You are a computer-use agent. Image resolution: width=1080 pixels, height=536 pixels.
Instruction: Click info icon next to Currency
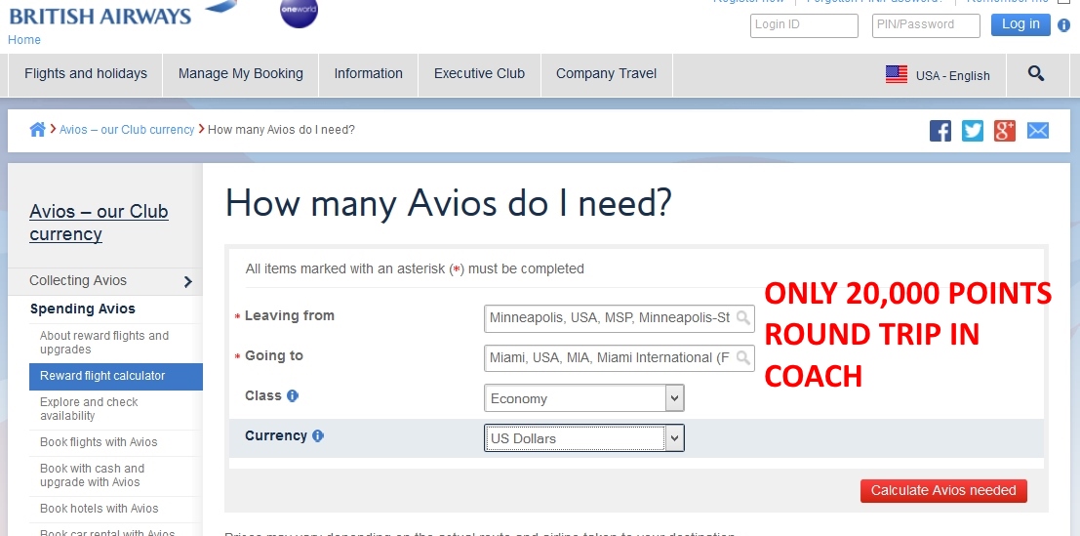click(x=318, y=436)
